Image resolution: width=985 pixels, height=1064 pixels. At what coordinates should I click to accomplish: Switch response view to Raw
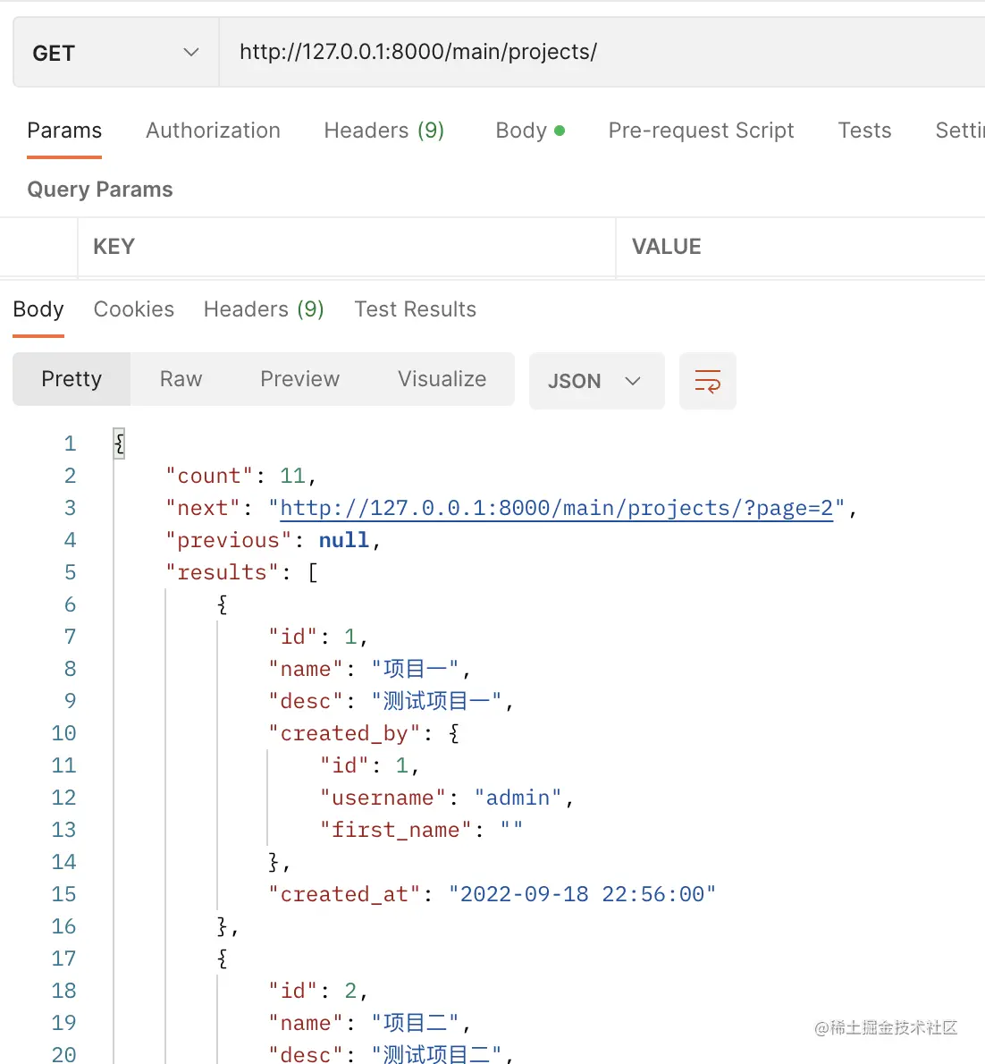(x=181, y=379)
